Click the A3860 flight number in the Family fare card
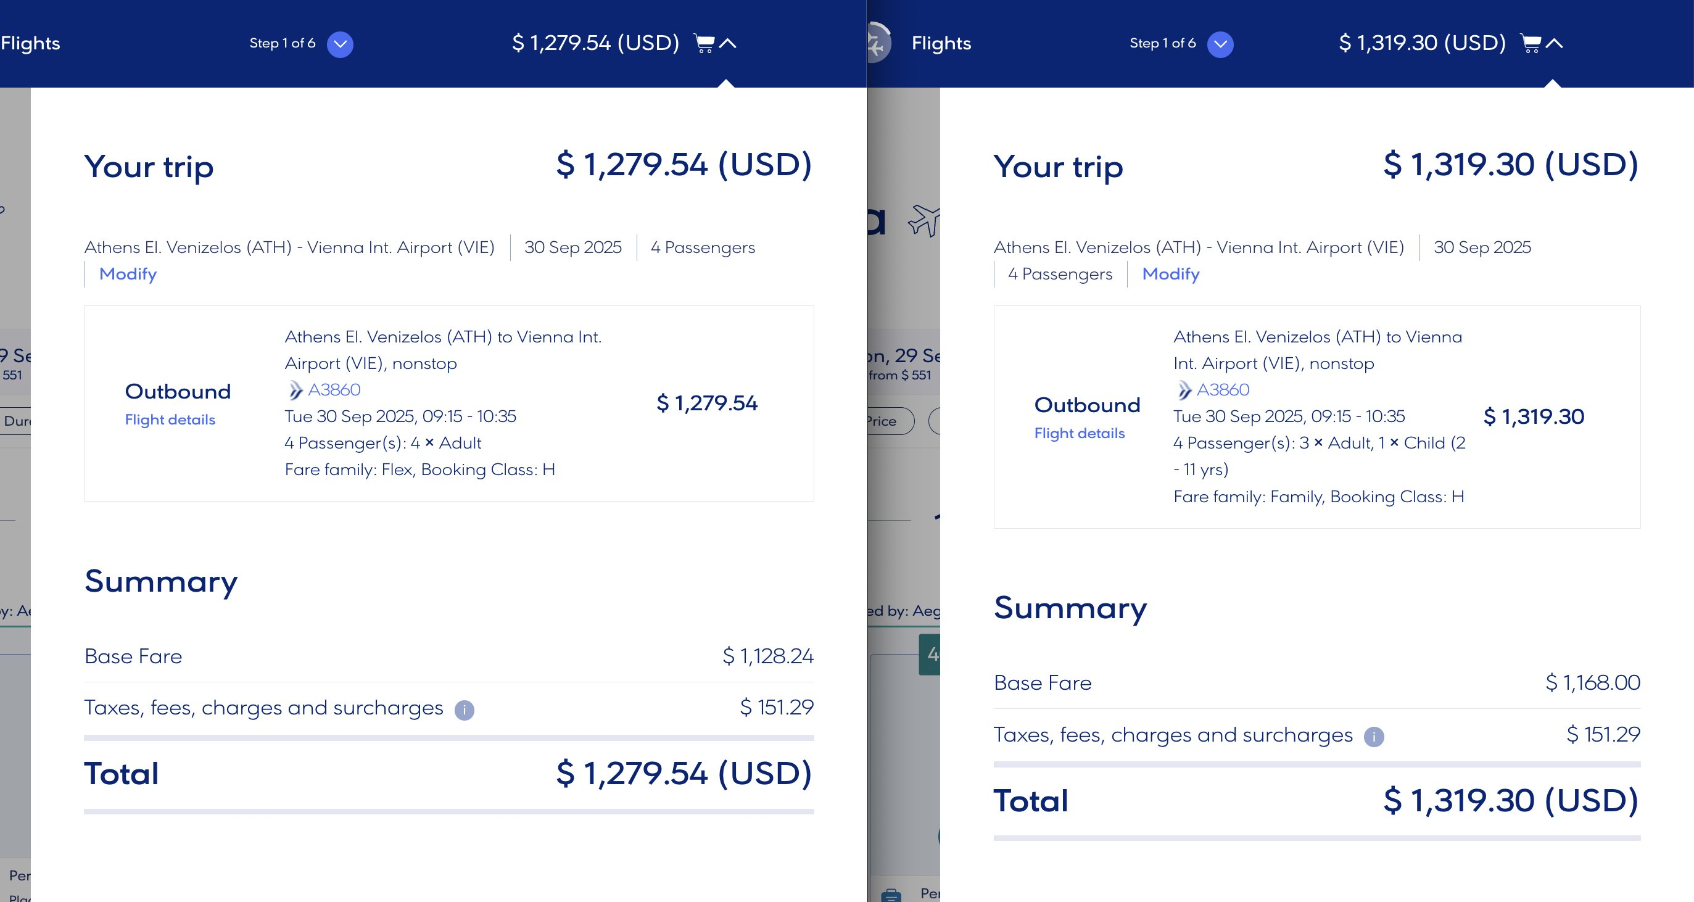Screen dimensions: 1694x902 tap(1223, 389)
